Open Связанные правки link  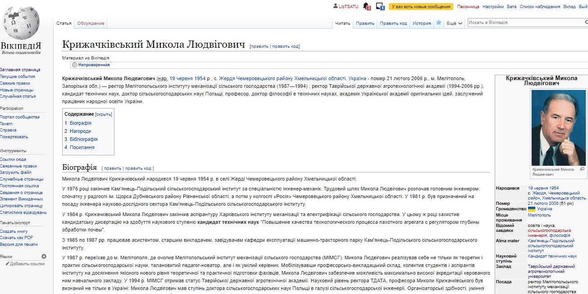(x=18, y=166)
